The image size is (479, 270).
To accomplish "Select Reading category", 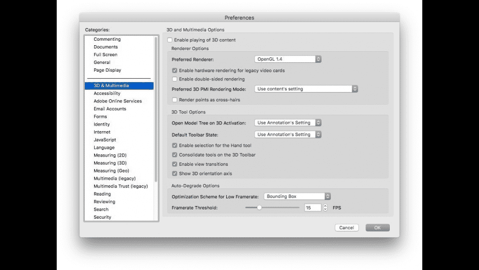I will pos(102,194).
